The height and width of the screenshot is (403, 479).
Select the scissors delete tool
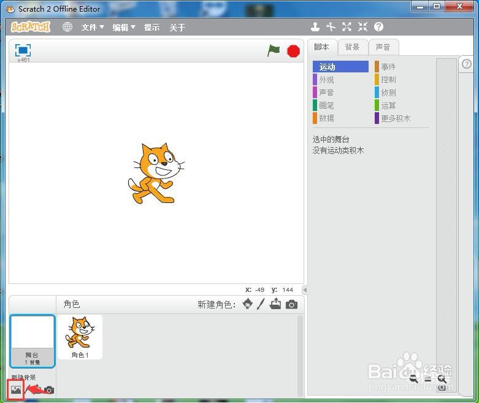tap(331, 27)
